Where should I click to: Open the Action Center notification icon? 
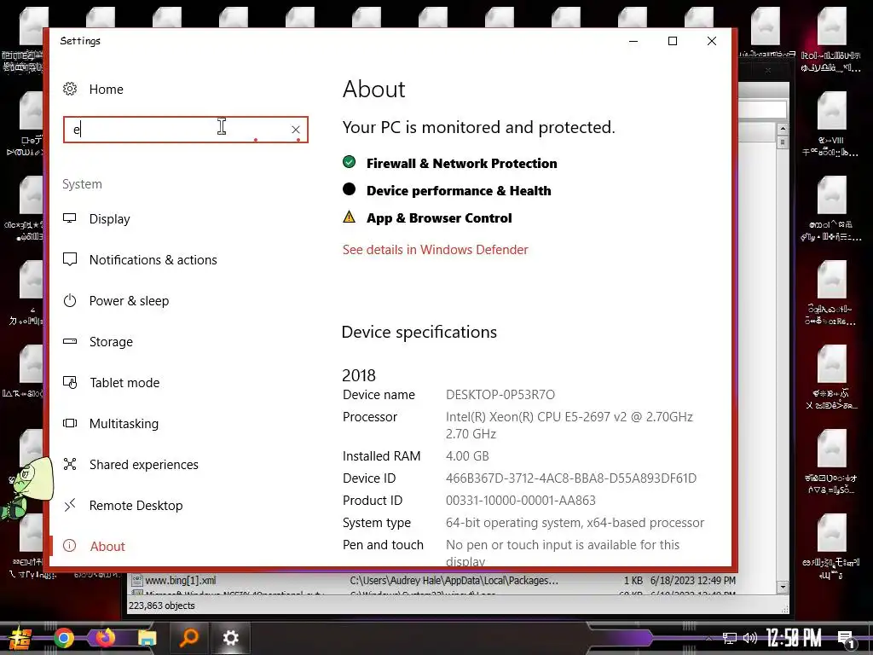point(846,640)
